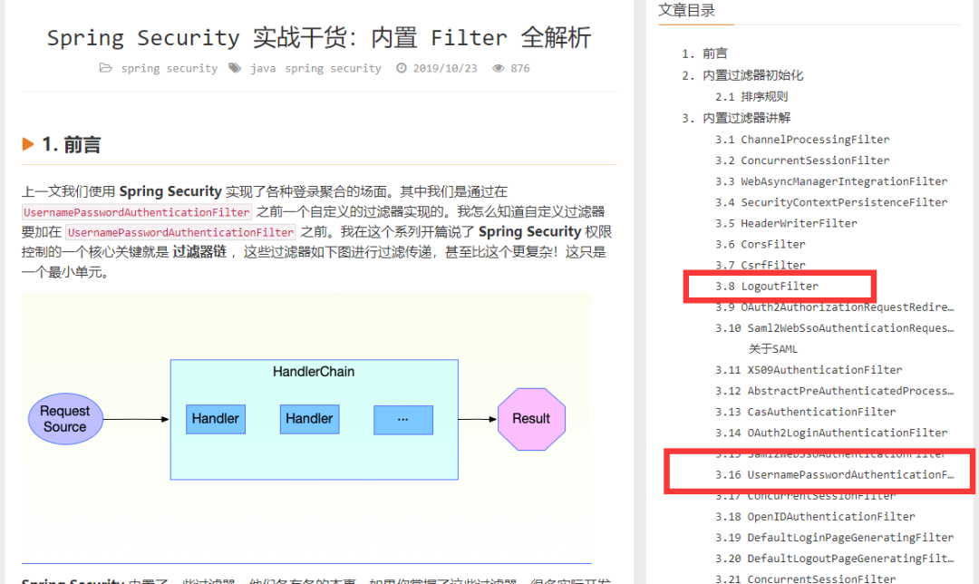Click the spring security category link
Image resolution: width=979 pixels, height=584 pixels.
pos(169,68)
